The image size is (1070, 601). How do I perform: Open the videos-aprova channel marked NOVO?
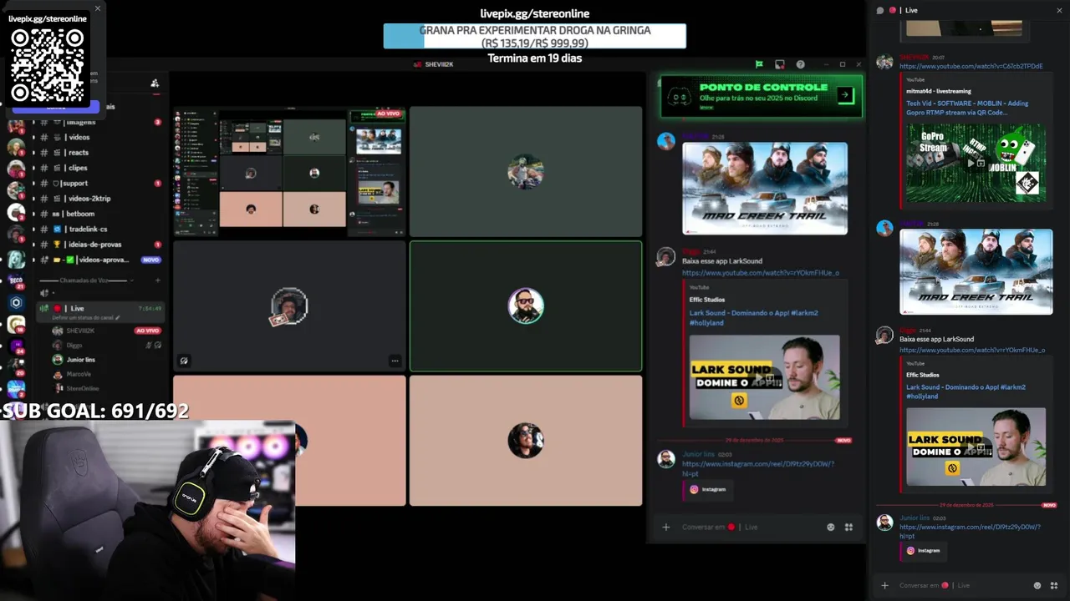[100, 260]
